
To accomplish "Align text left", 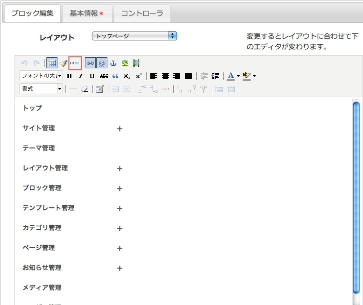I will (x=154, y=76).
